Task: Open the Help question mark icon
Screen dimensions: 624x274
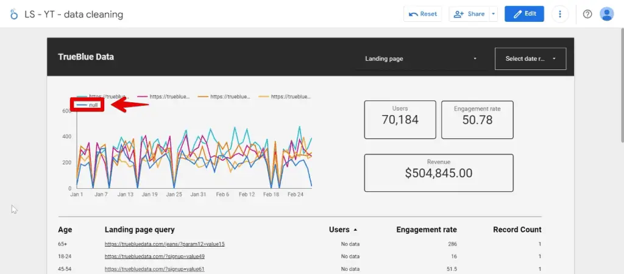Action: click(587, 14)
